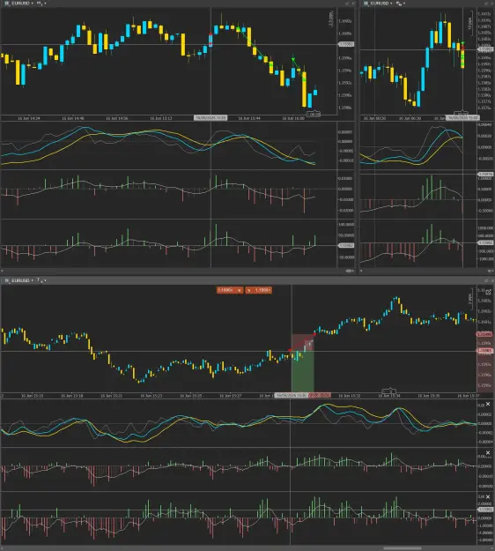This screenshot has width=495, height=551.
Task: Click scroll-to-end icon of top-left chart
Action: (x=350, y=271)
